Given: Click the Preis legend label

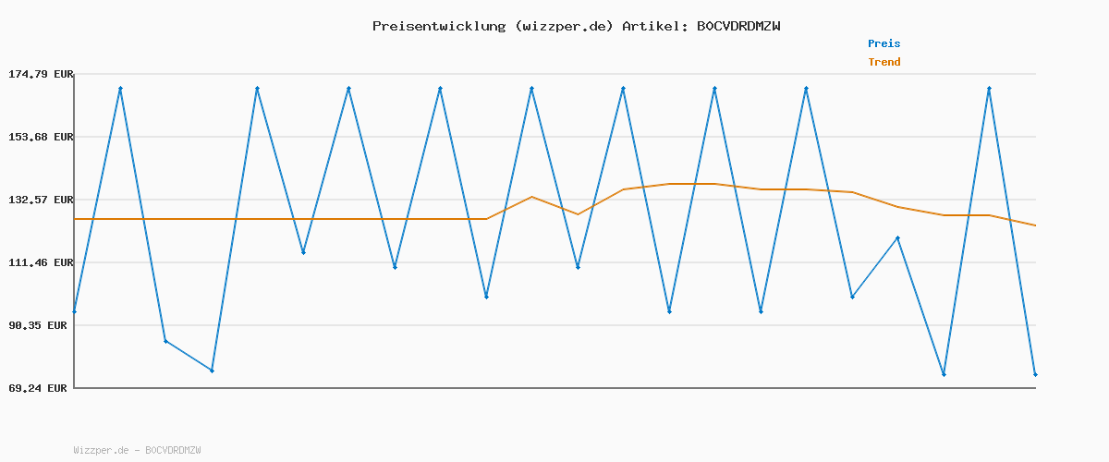Looking at the screenshot, I should (884, 43).
